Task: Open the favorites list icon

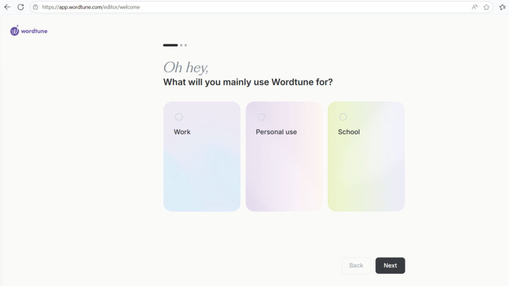Action: tap(503, 7)
